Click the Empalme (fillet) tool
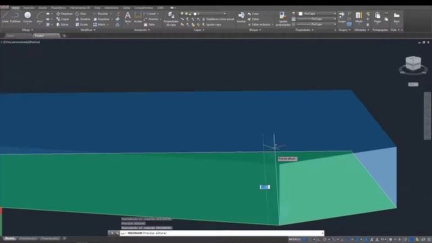Viewport: 432px width, 243px height. [101, 19]
